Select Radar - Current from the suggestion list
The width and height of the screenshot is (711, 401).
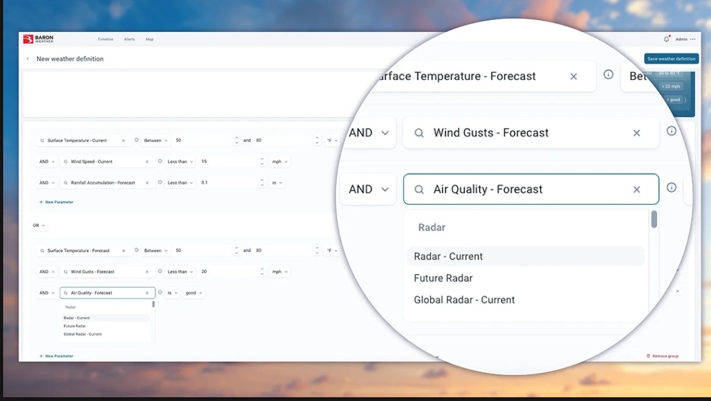point(448,256)
